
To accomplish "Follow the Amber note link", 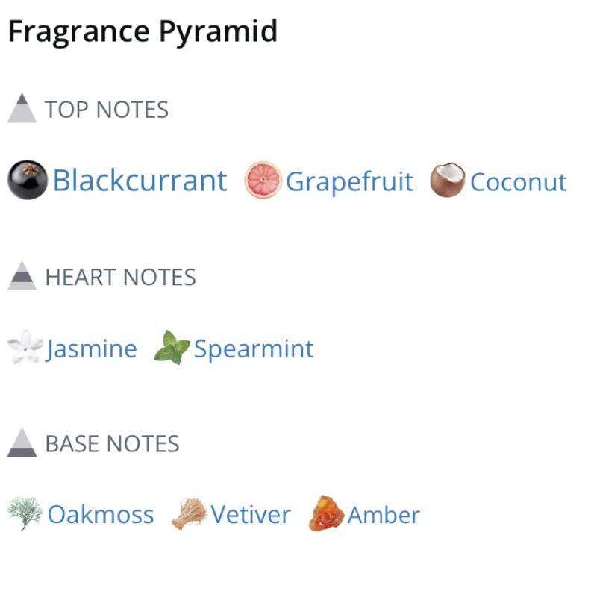I will point(384,515).
